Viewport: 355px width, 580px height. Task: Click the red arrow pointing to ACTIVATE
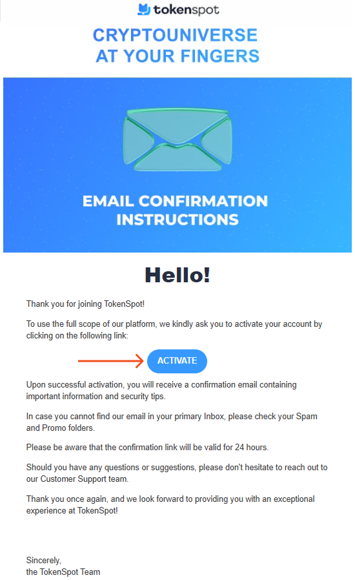point(110,360)
